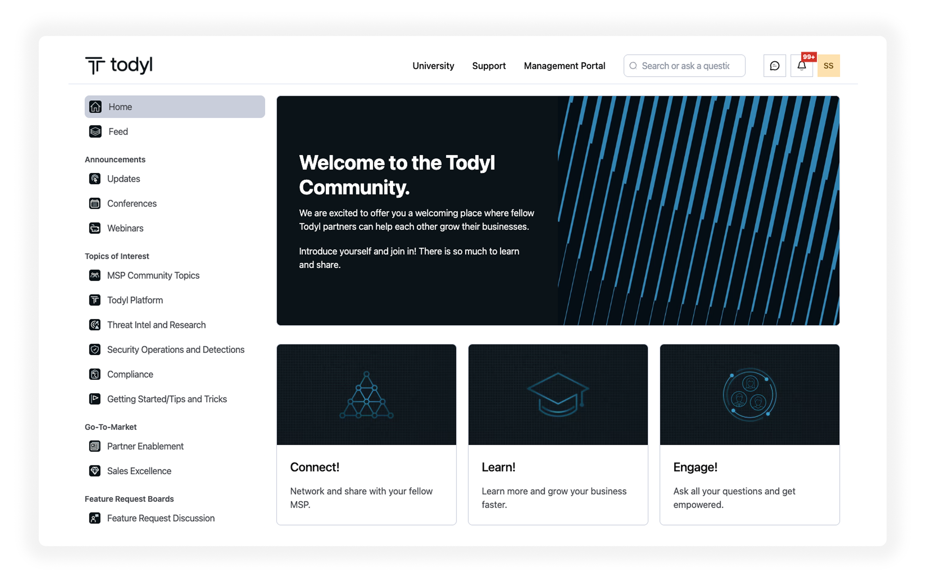The image size is (925, 582).
Task: Click the Announcements section heading
Action: (x=115, y=159)
